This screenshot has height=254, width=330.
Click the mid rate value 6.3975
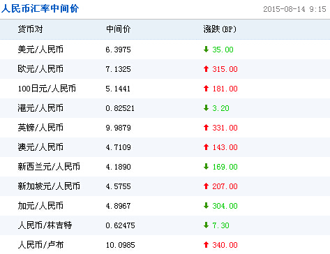tap(118, 50)
